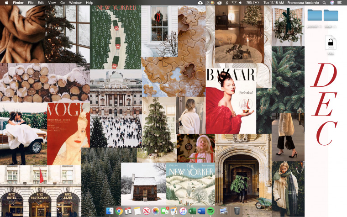
Task: Open the Apple menu
Action: (x=6, y=3)
